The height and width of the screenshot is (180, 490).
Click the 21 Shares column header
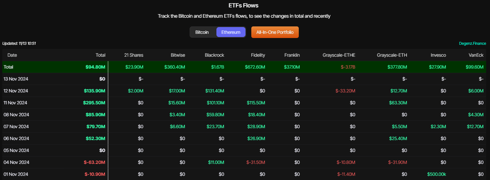coord(134,55)
